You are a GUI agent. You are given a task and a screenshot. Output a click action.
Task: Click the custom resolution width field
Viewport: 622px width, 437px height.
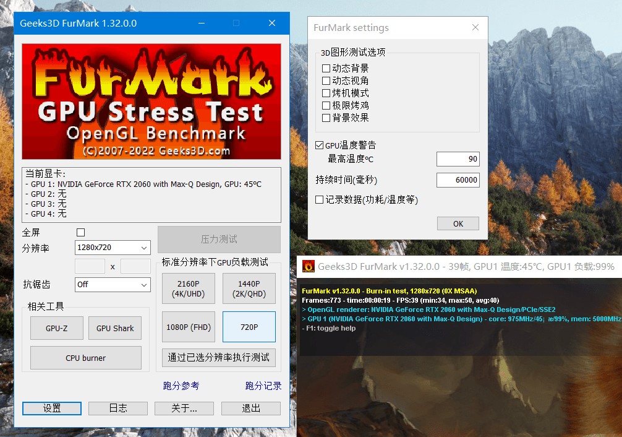point(90,266)
